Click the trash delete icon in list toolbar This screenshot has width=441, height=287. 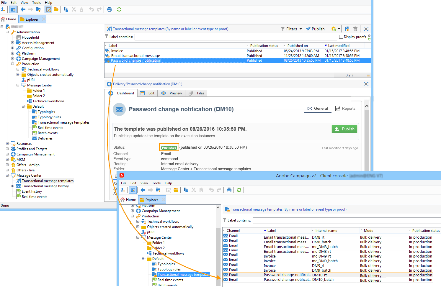click(x=355, y=29)
